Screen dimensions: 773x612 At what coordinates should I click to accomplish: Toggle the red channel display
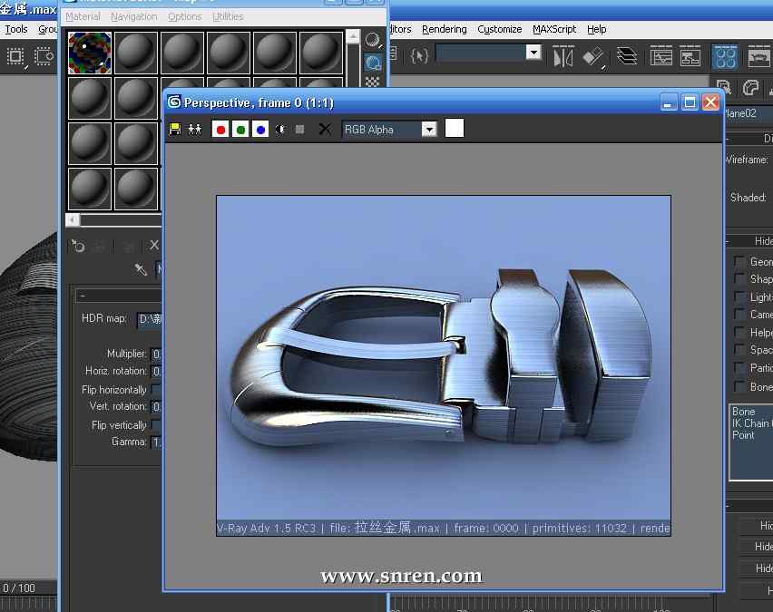pyautogui.click(x=220, y=130)
